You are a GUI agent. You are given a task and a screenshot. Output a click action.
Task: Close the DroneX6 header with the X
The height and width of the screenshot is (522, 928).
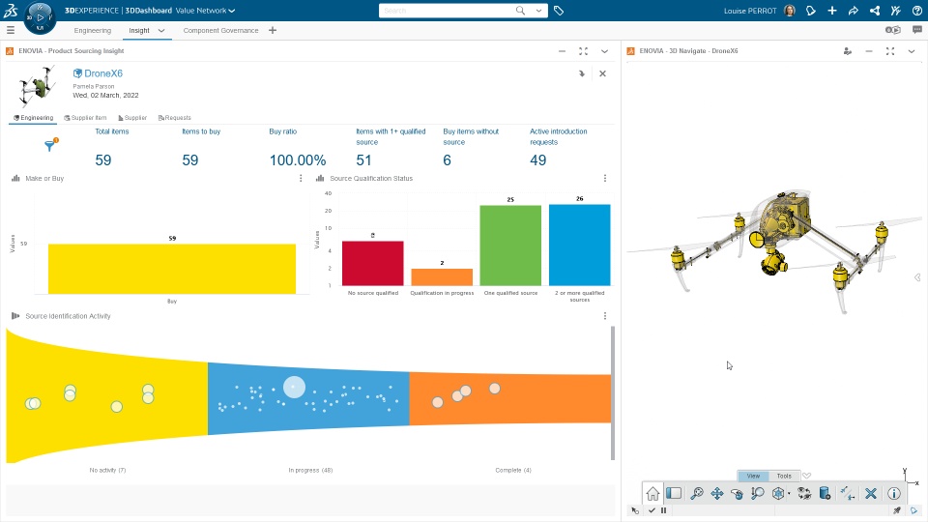(x=602, y=73)
